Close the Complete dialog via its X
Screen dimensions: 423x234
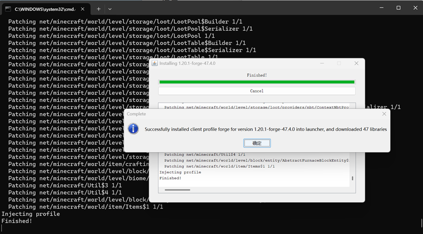point(384,114)
